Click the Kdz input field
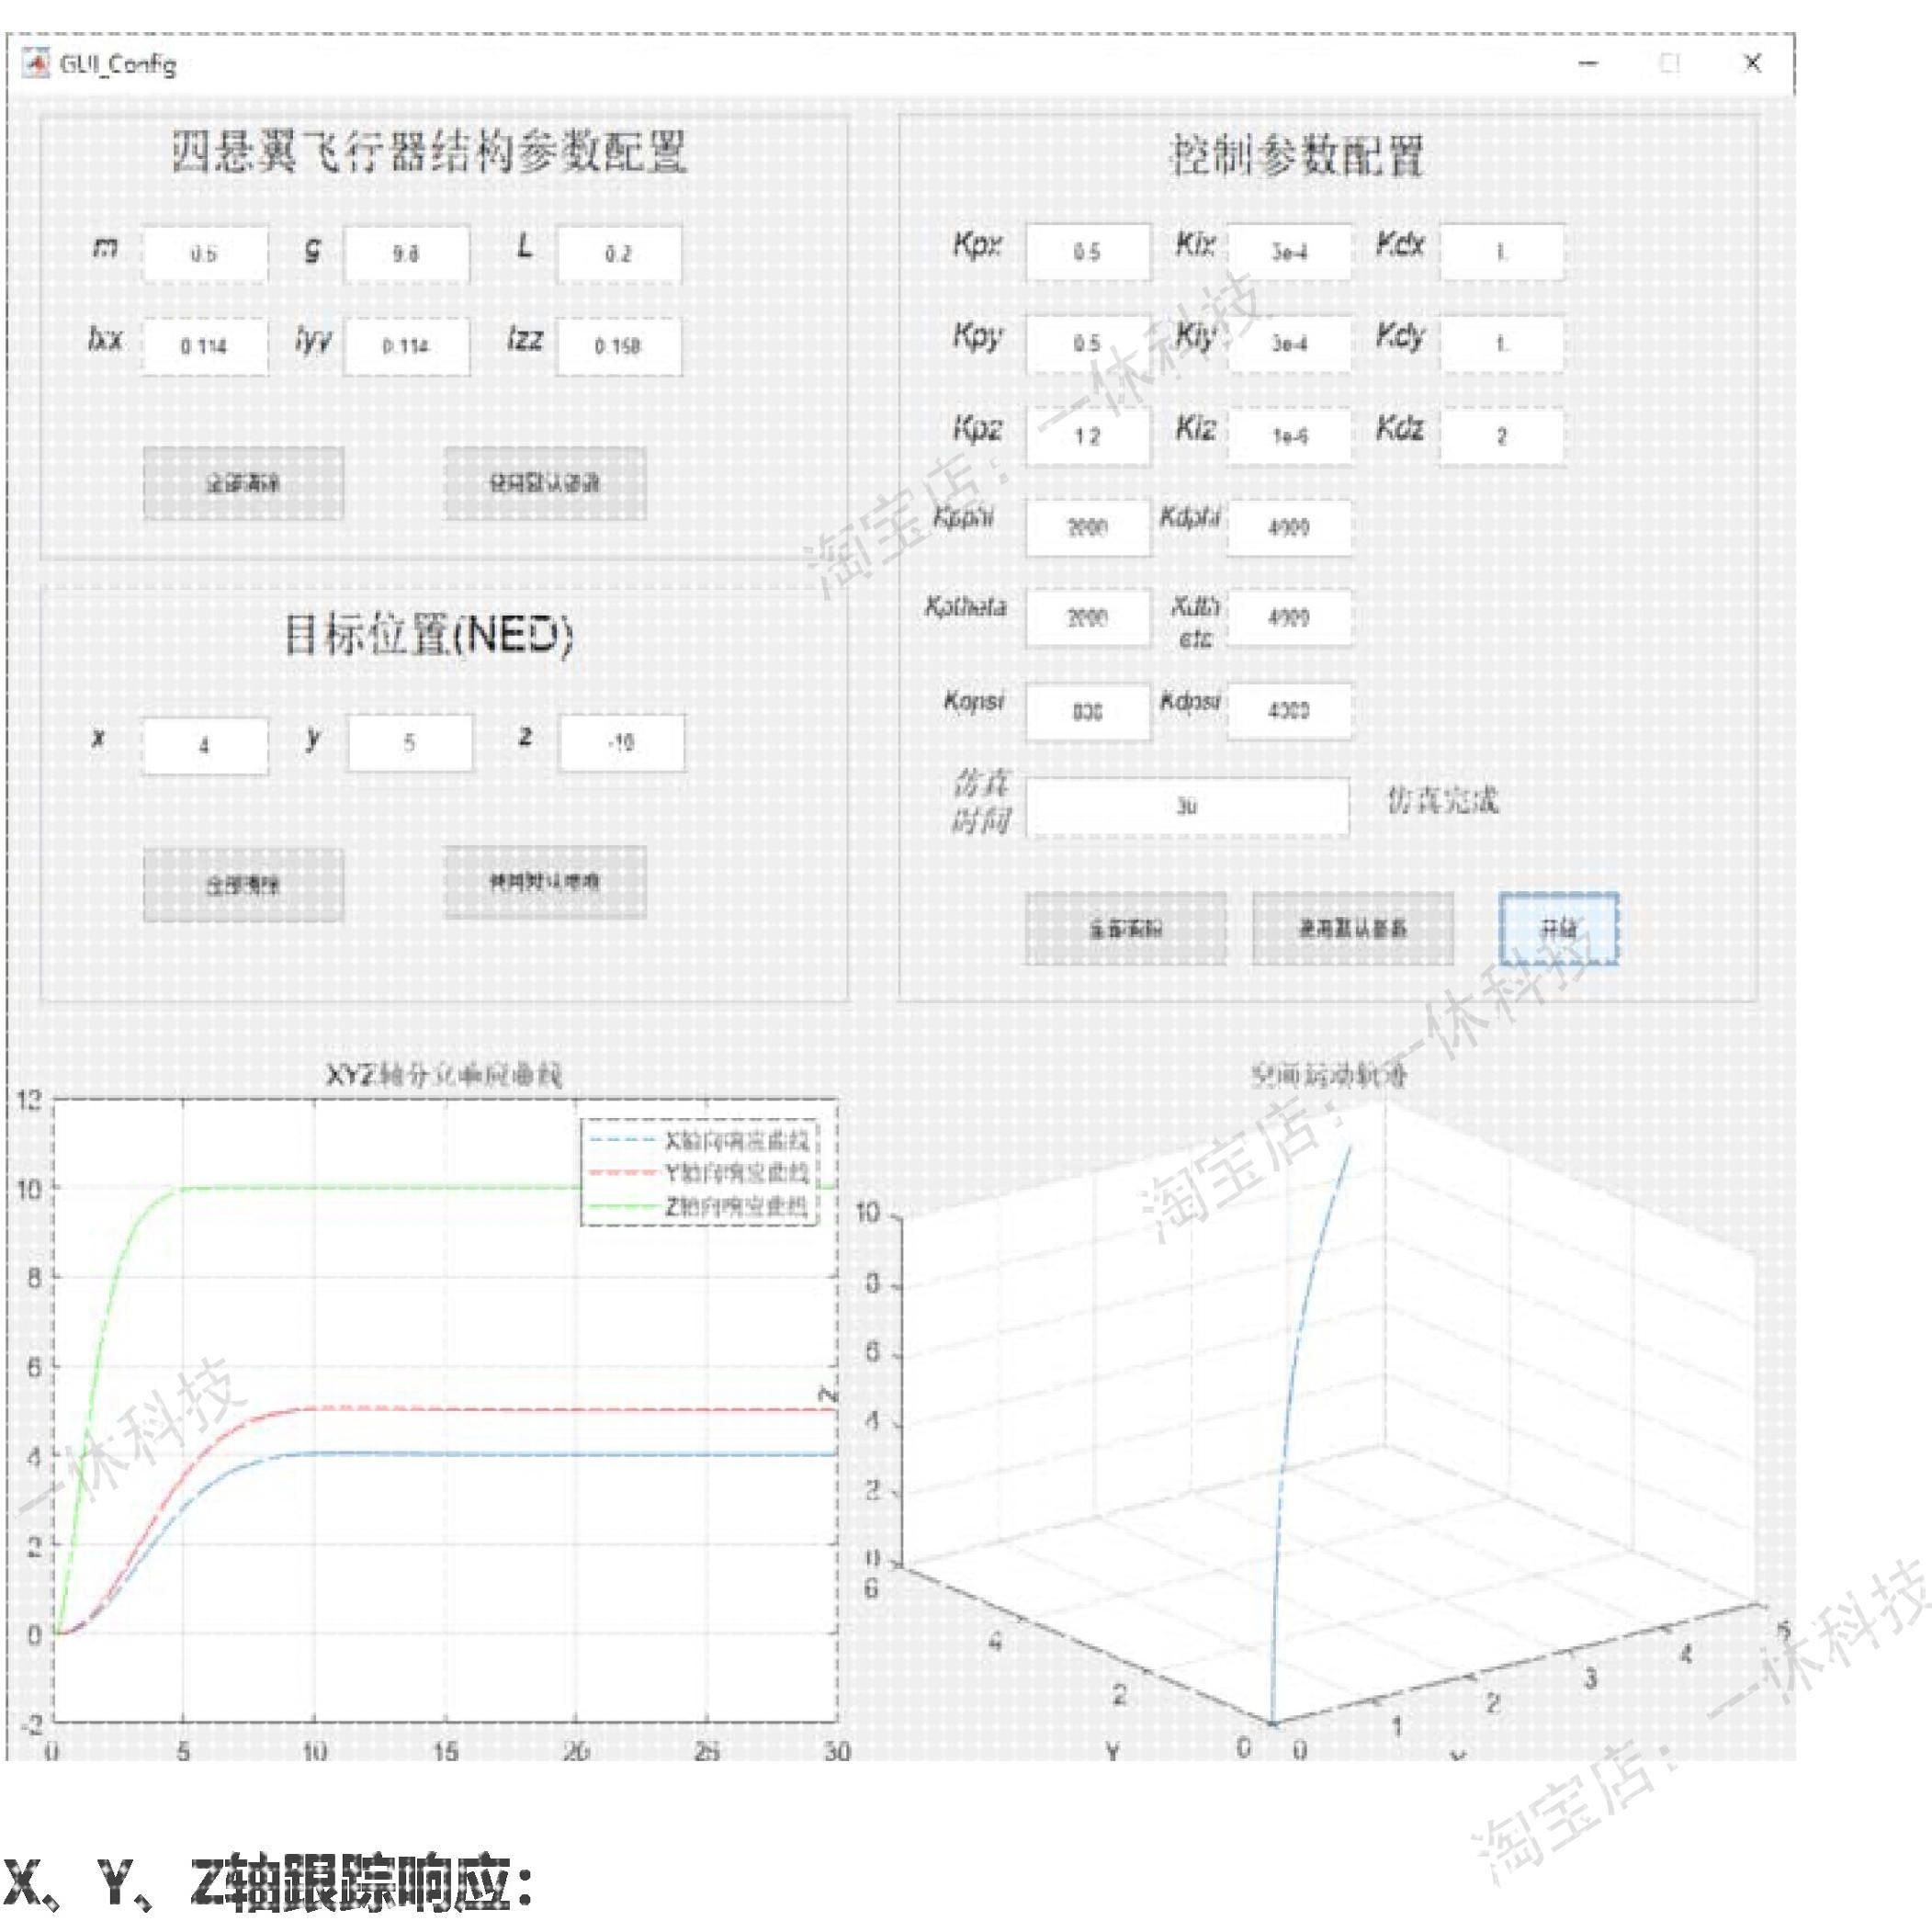 [x=1501, y=436]
